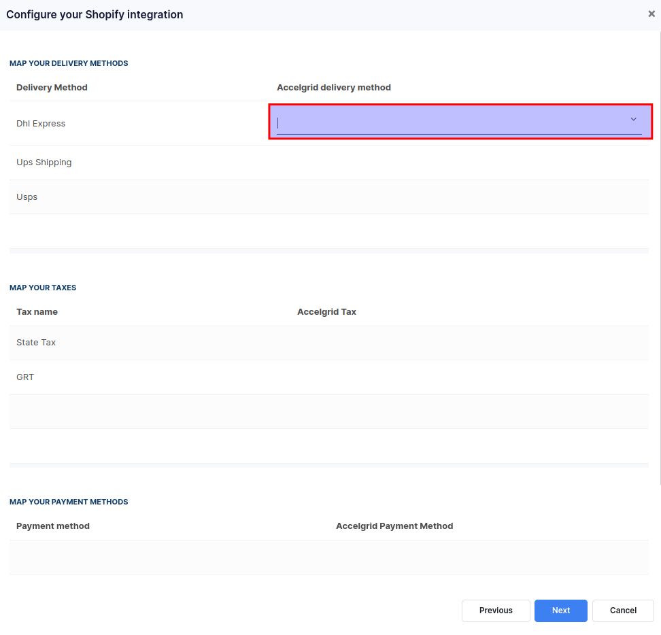Click the Delivery Method column header
This screenshot has height=635, width=661.
52,88
